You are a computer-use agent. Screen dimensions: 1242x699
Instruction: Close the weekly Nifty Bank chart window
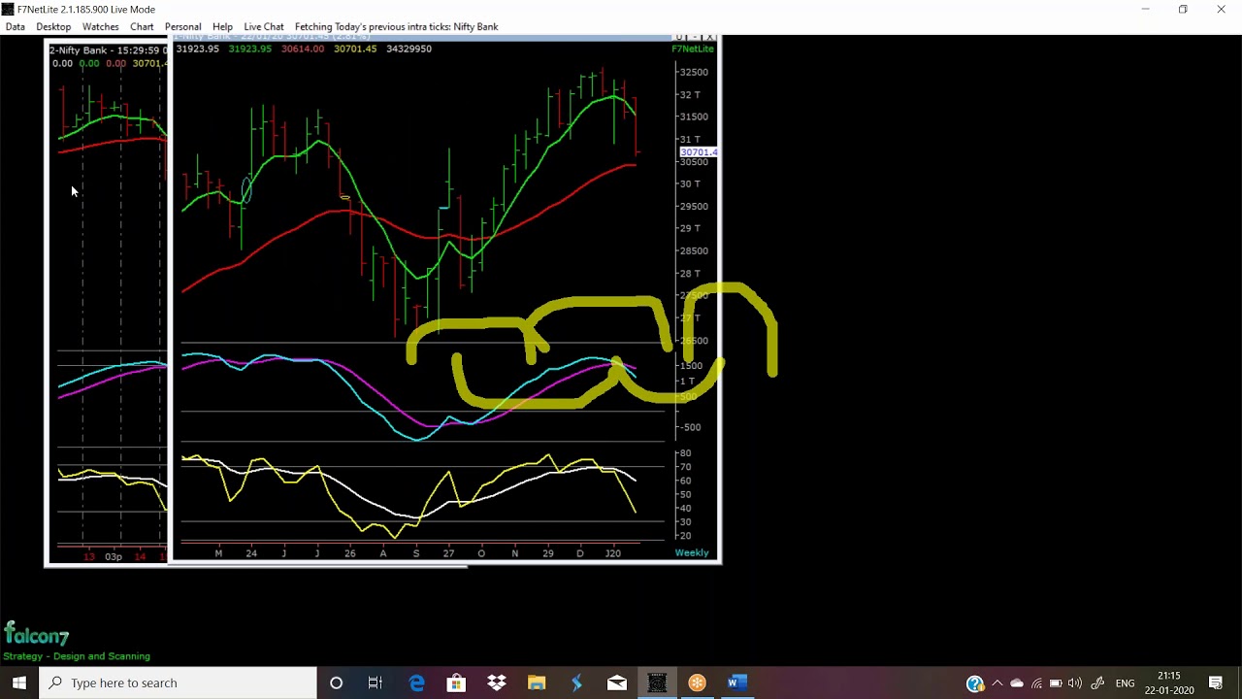click(x=710, y=37)
